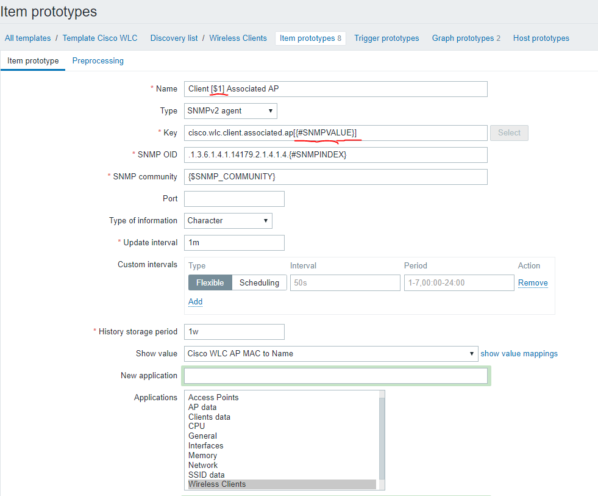The height and width of the screenshot is (496, 598).
Task: Select Scheduling custom interval type
Action: point(259,282)
